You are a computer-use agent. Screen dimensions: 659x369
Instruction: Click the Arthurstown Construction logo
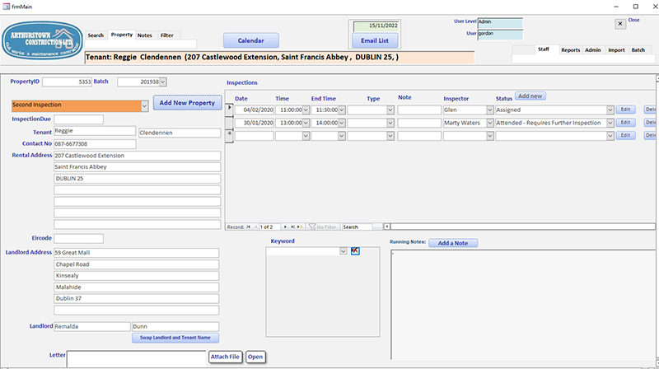click(x=42, y=40)
